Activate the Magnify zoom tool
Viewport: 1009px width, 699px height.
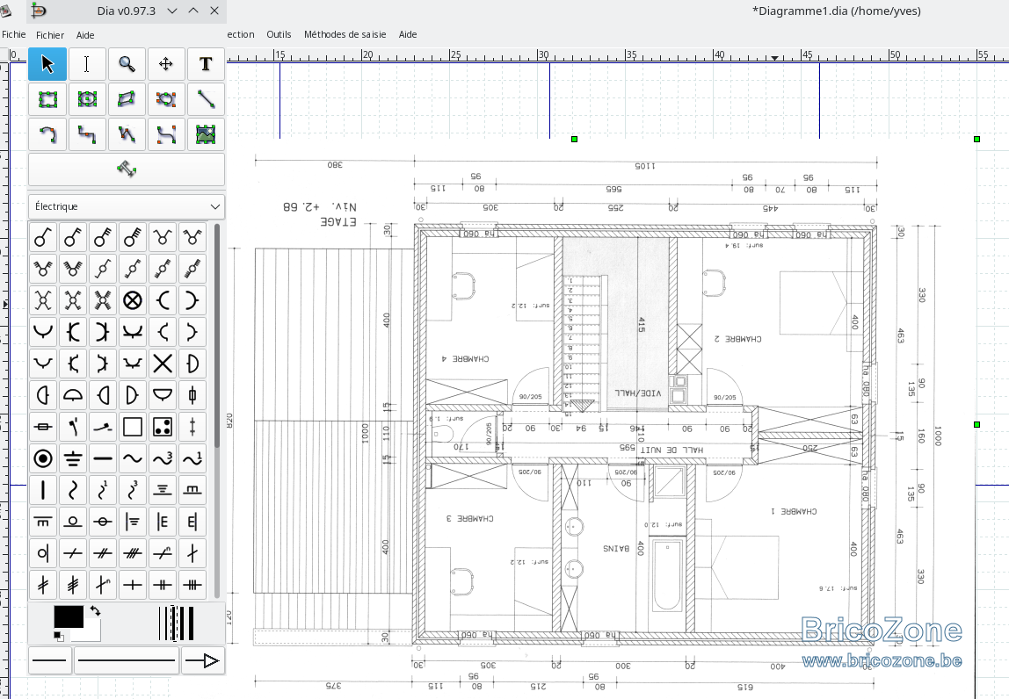(x=127, y=64)
